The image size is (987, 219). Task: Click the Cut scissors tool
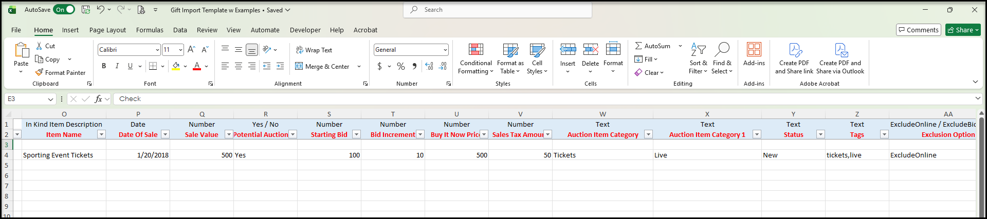coord(45,46)
